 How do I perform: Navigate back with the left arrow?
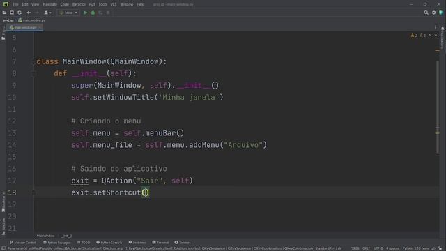click(x=29, y=13)
